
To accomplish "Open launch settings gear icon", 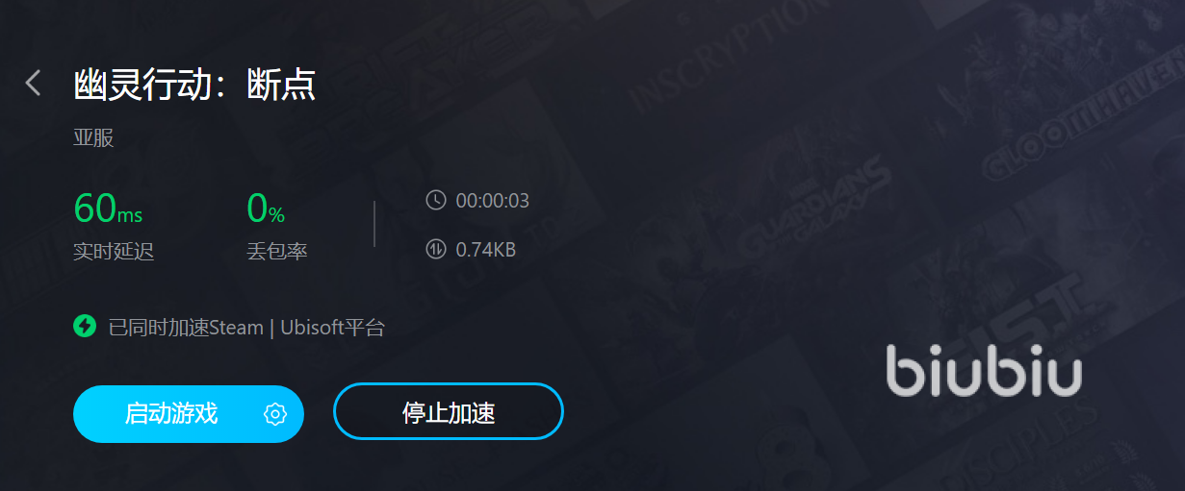I will (x=275, y=414).
